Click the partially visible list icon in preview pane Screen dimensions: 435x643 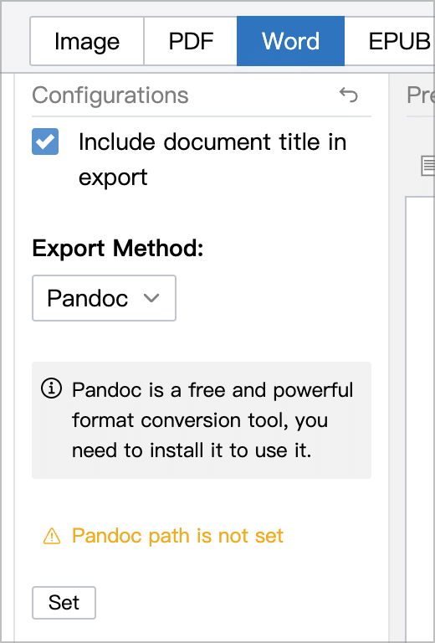(x=428, y=166)
